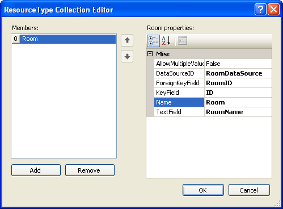Select the AllowMultipleValues property
This screenshot has width=283, height=209.
coord(179,64)
